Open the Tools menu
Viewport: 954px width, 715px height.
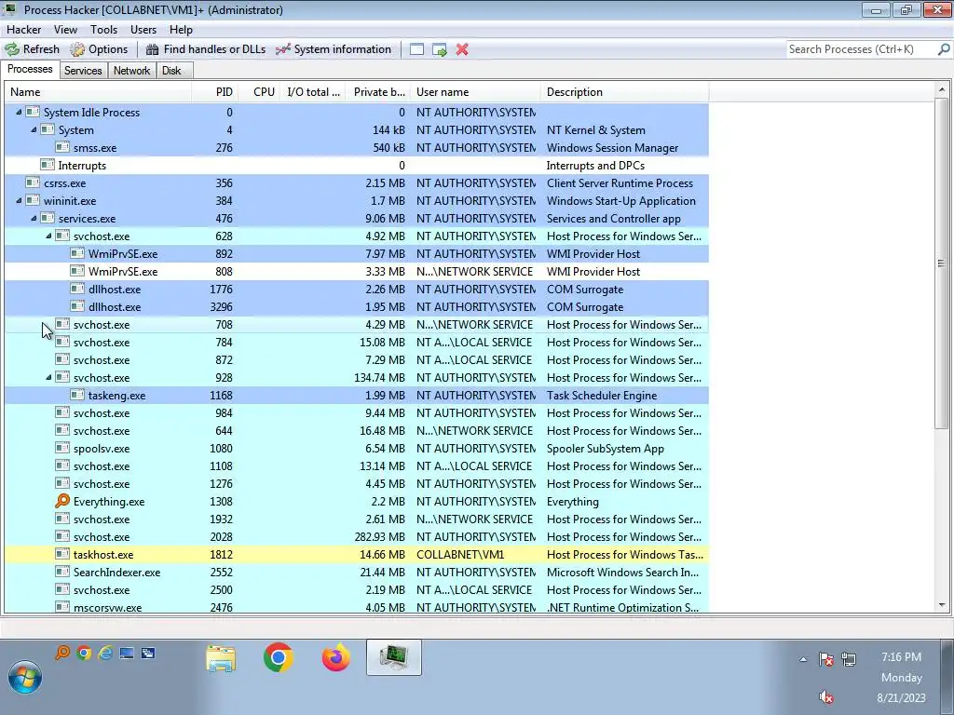103,29
